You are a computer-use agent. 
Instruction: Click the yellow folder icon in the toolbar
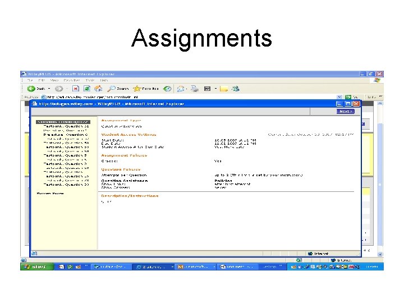pyautogui.click(x=224, y=89)
